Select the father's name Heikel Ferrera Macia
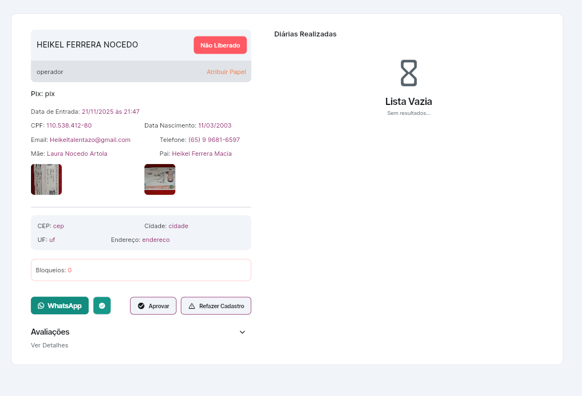This screenshot has width=582, height=396. pyautogui.click(x=201, y=154)
